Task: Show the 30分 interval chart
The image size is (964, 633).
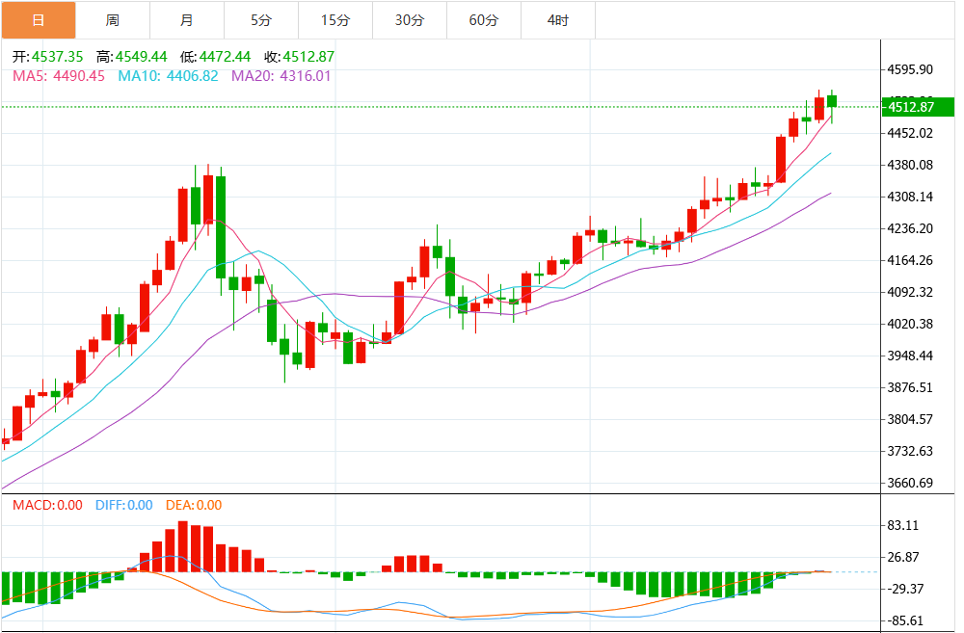Action: click(x=410, y=19)
